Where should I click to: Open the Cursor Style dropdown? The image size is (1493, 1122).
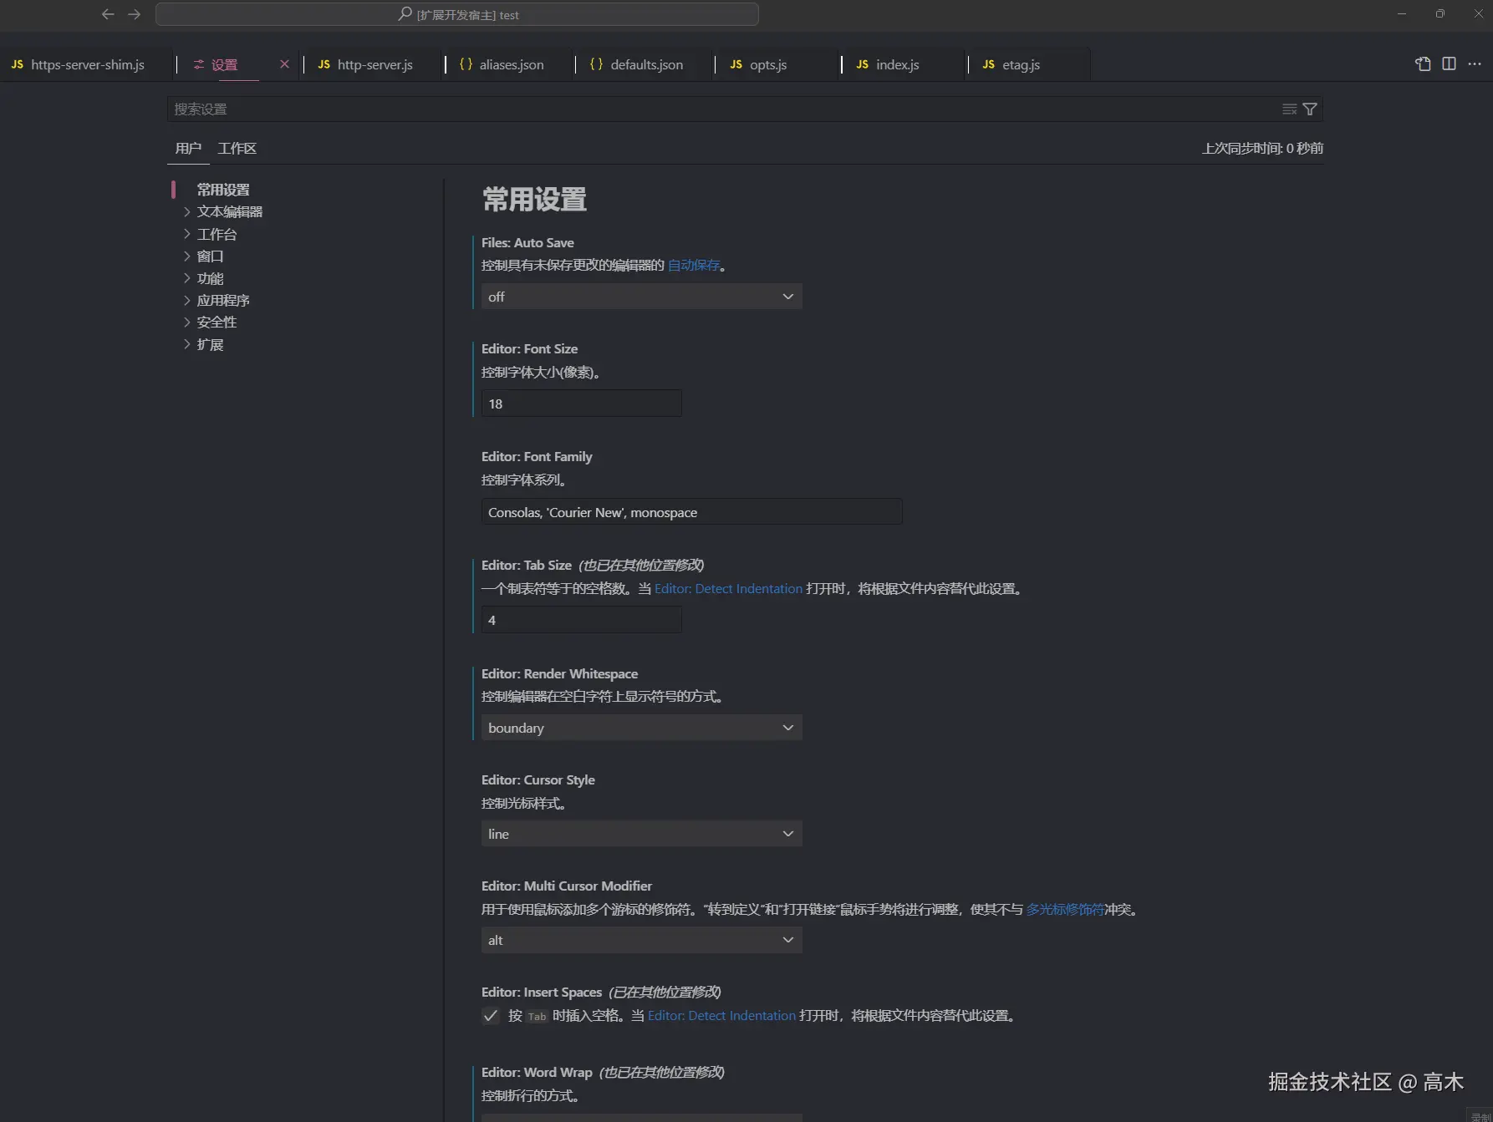click(x=640, y=833)
